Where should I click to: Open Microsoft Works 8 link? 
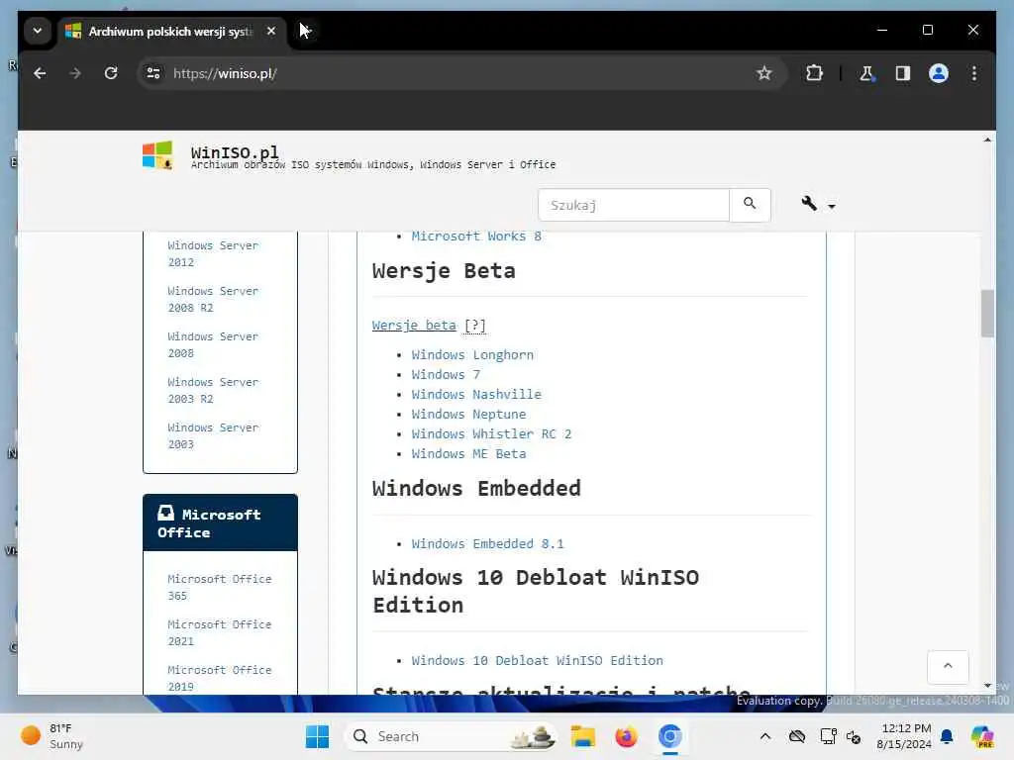click(x=476, y=236)
